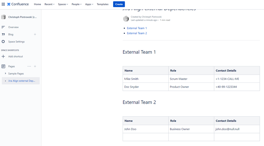Go to the Overview page
Screen dimensions: 264x146
pyautogui.click(x=13, y=27)
